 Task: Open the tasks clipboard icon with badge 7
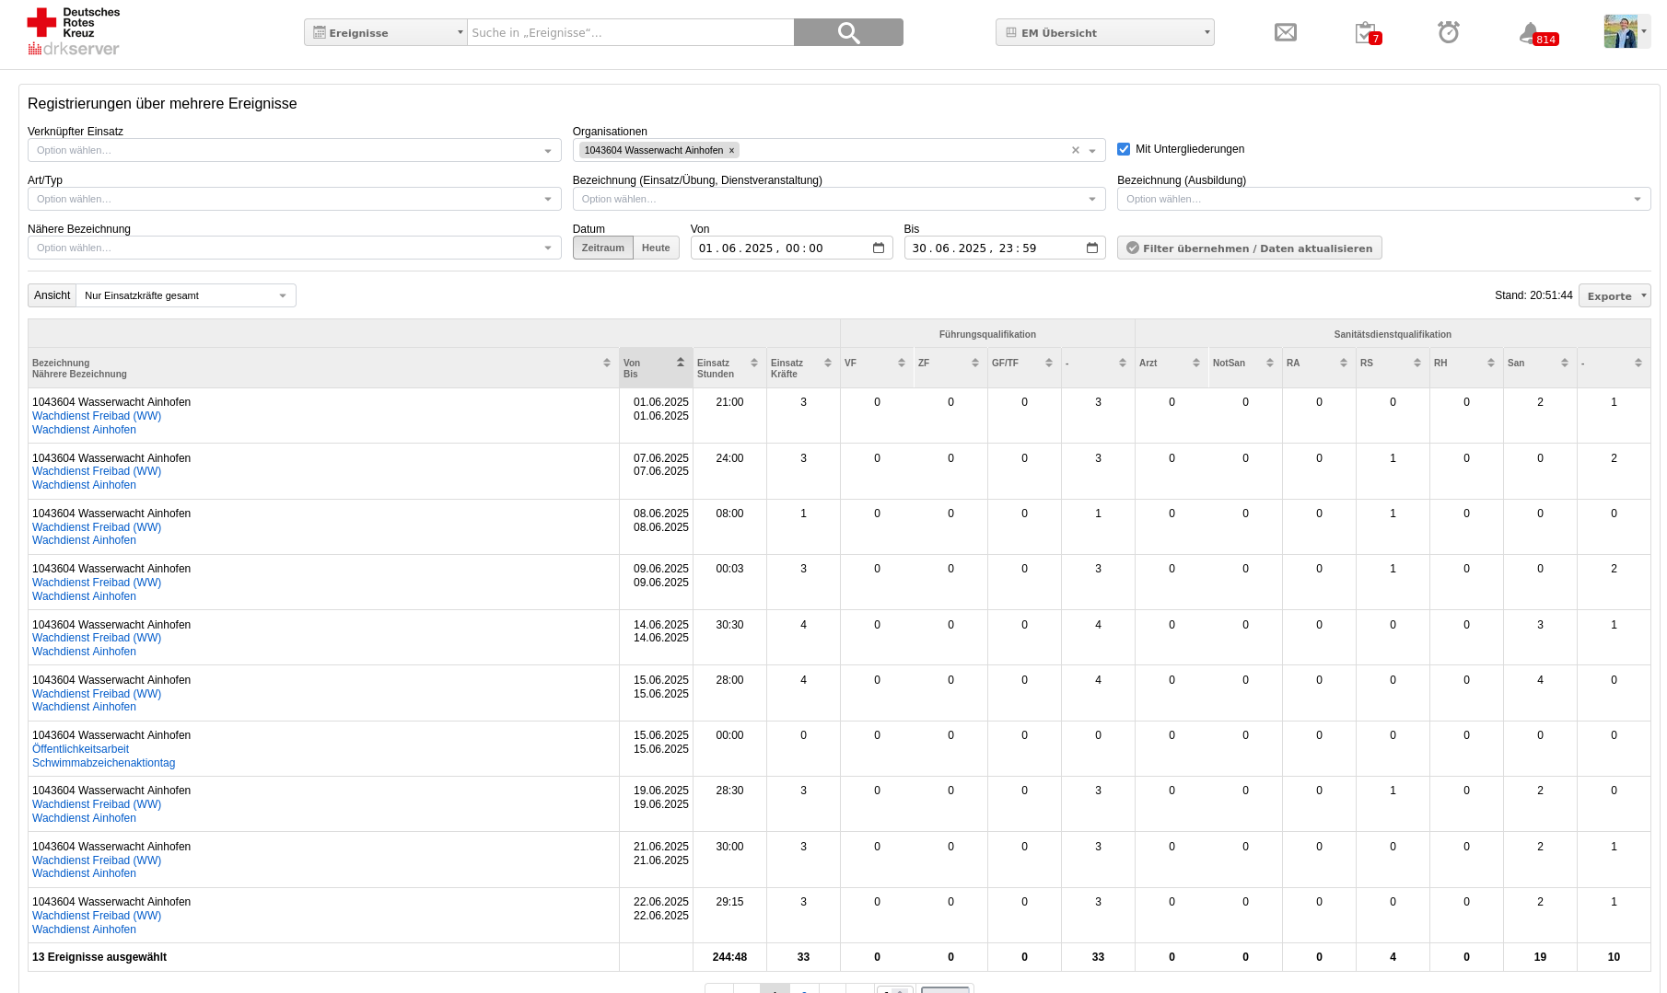[1366, 33]
